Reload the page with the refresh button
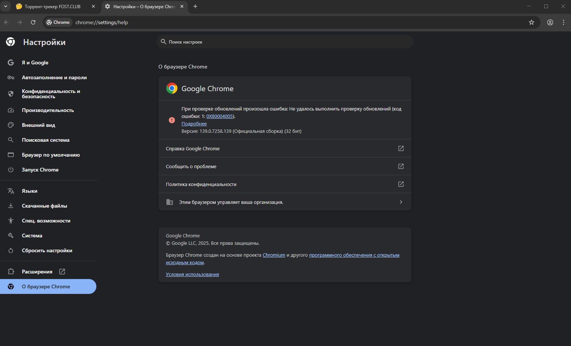571x346 pixels. 33,22
